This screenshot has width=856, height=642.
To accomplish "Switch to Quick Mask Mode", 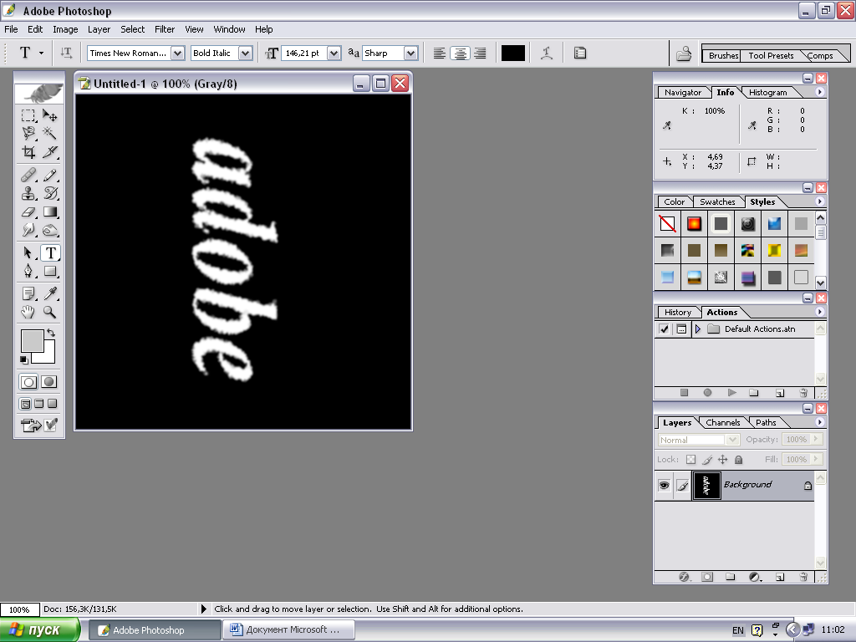I will click(49, 382).
